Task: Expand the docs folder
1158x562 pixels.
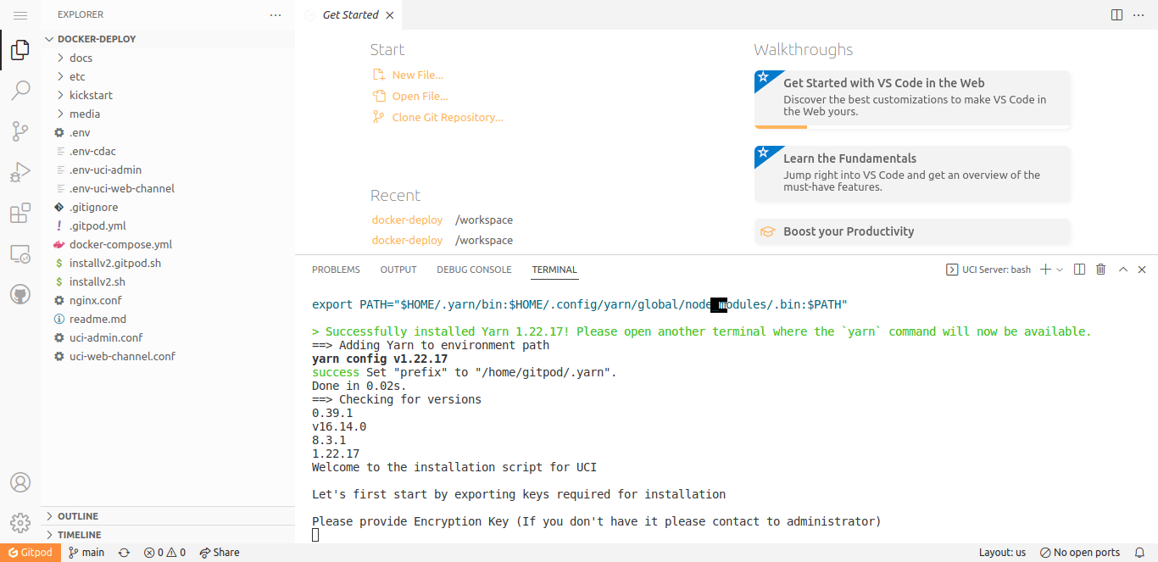Action: 168,58
